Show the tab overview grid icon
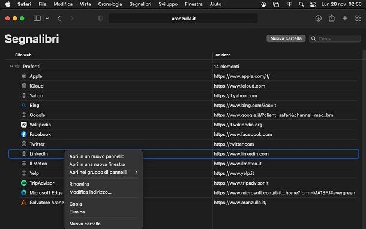Viewport: 366px width, 229px height. (358, 18)
